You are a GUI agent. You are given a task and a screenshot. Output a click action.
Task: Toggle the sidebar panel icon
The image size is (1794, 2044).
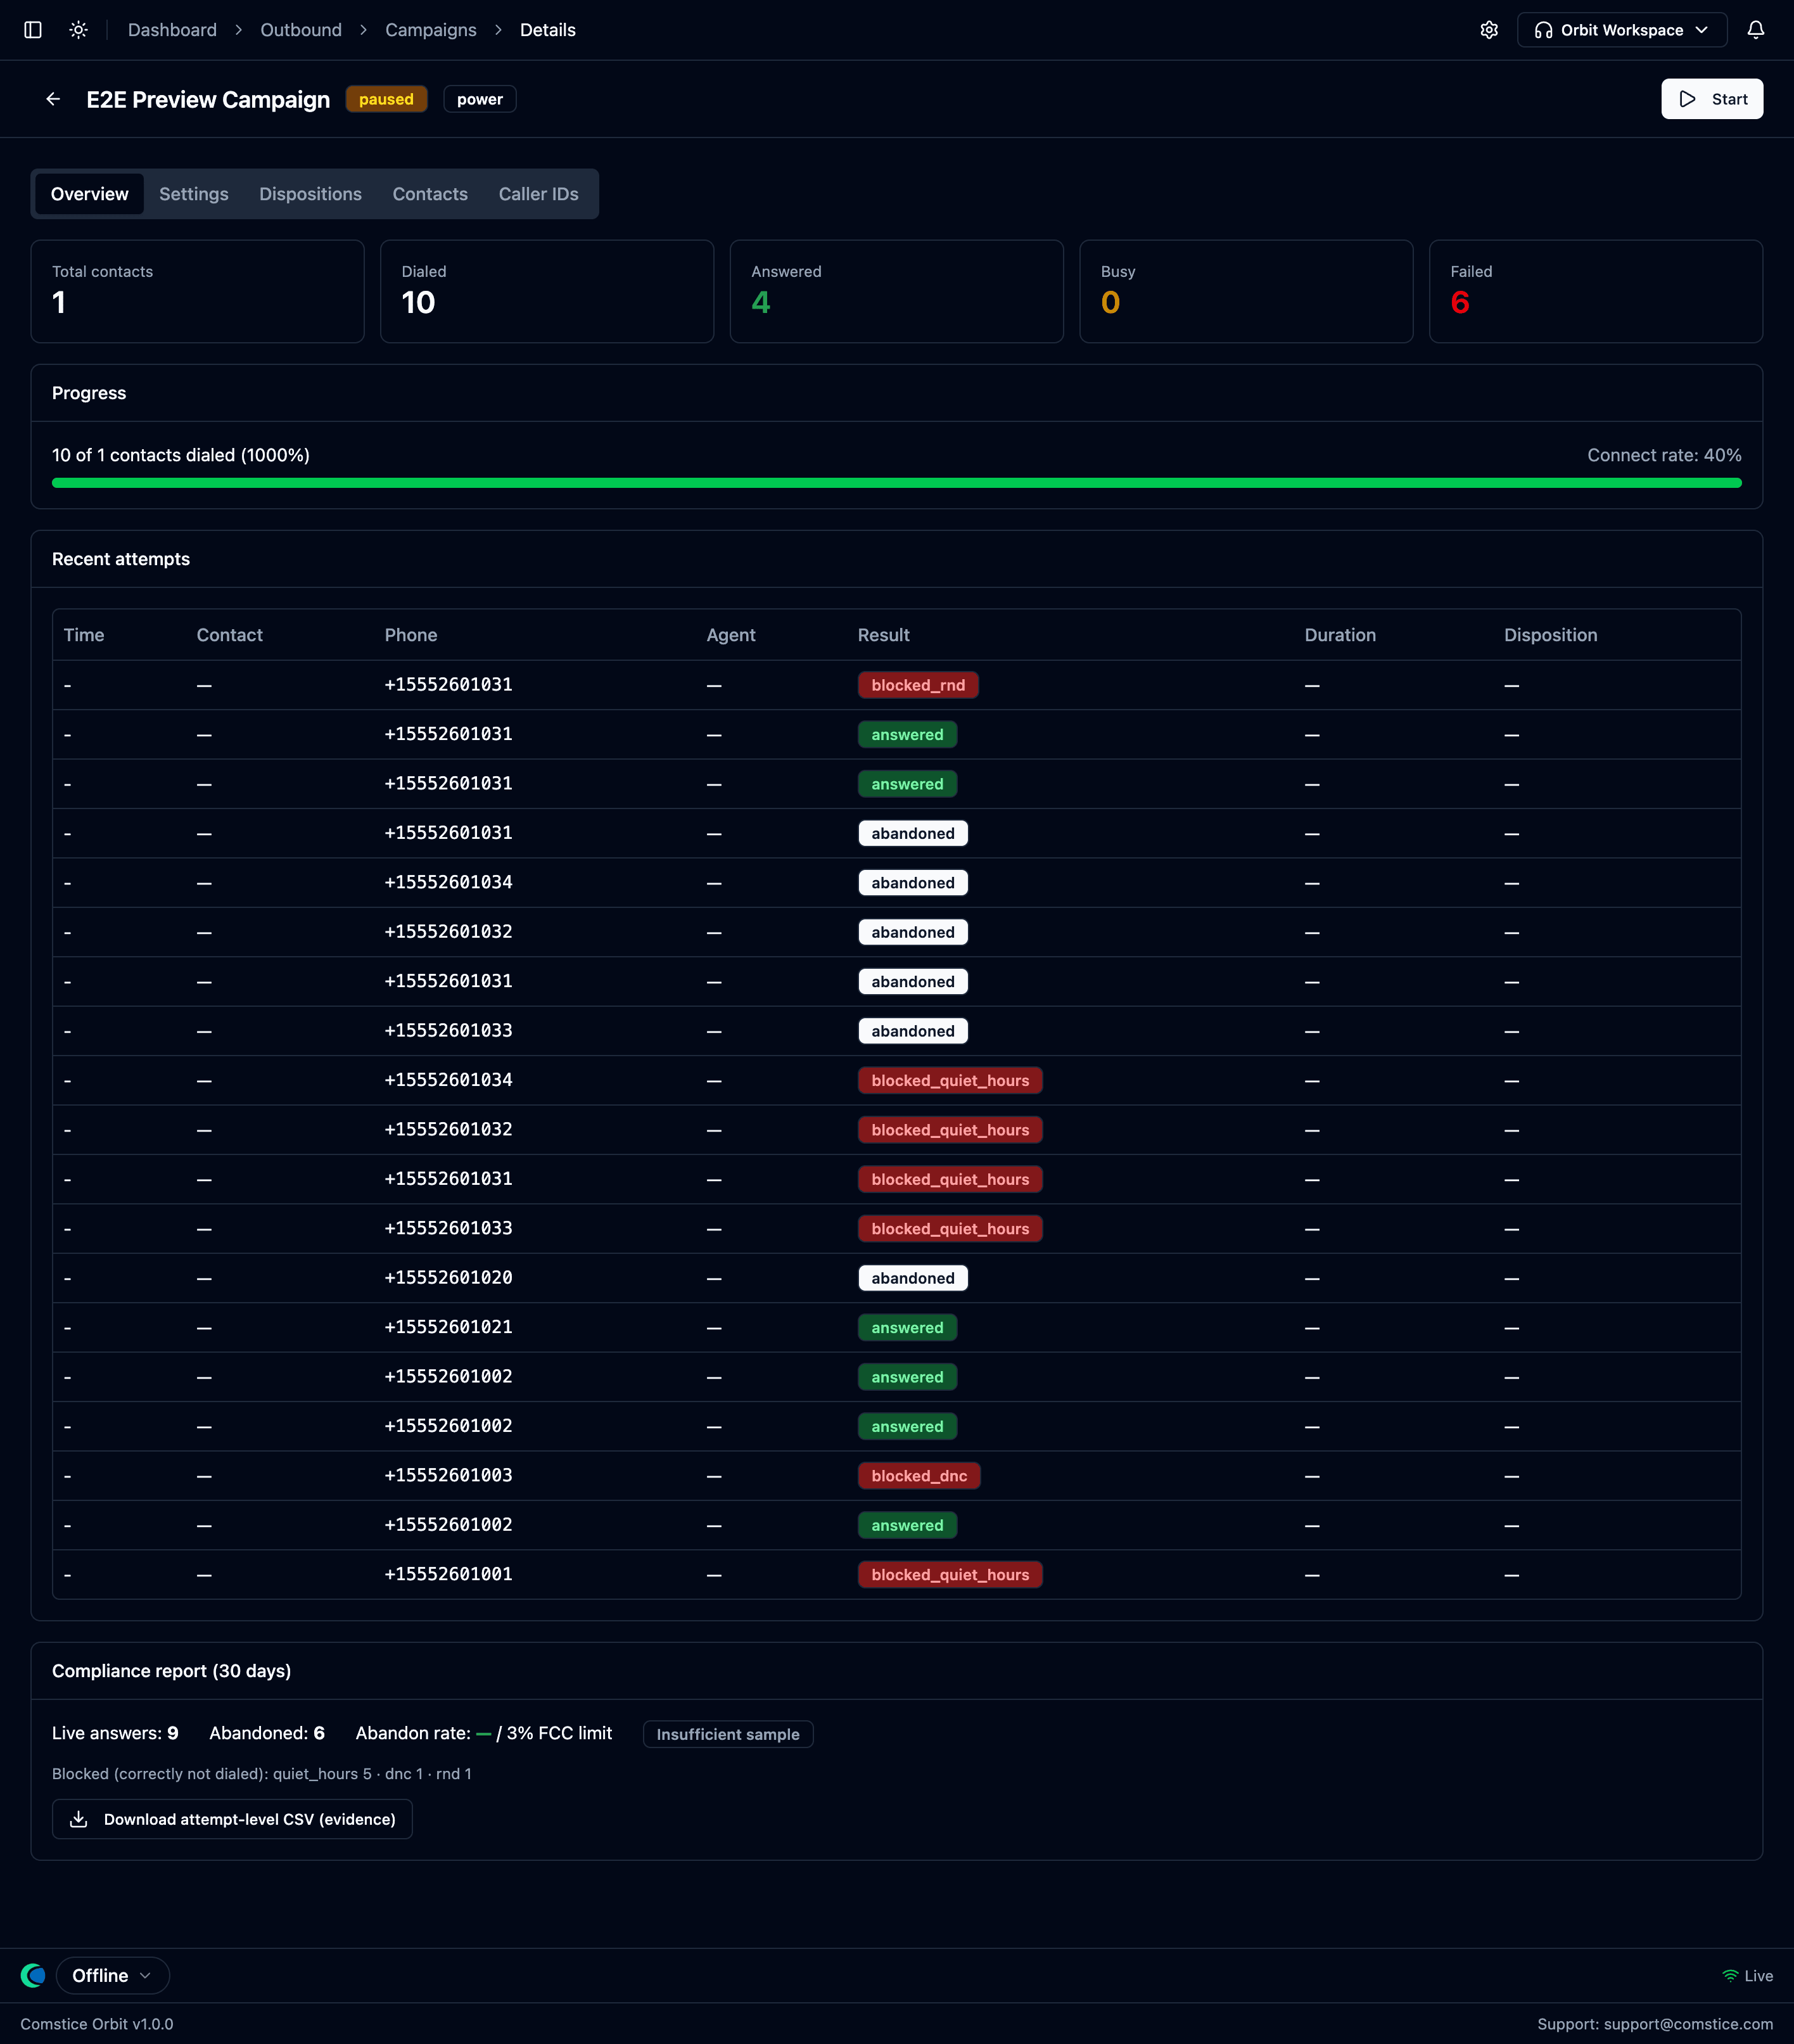tap(33, 30)
